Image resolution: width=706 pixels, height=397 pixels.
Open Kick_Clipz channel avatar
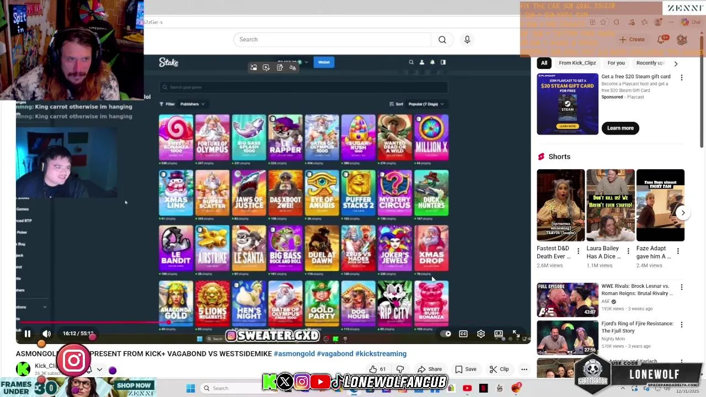click(x=23, y=369)
